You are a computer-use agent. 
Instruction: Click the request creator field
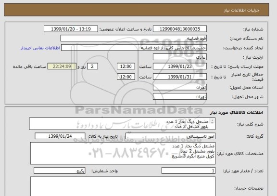[x=134, y=48]
